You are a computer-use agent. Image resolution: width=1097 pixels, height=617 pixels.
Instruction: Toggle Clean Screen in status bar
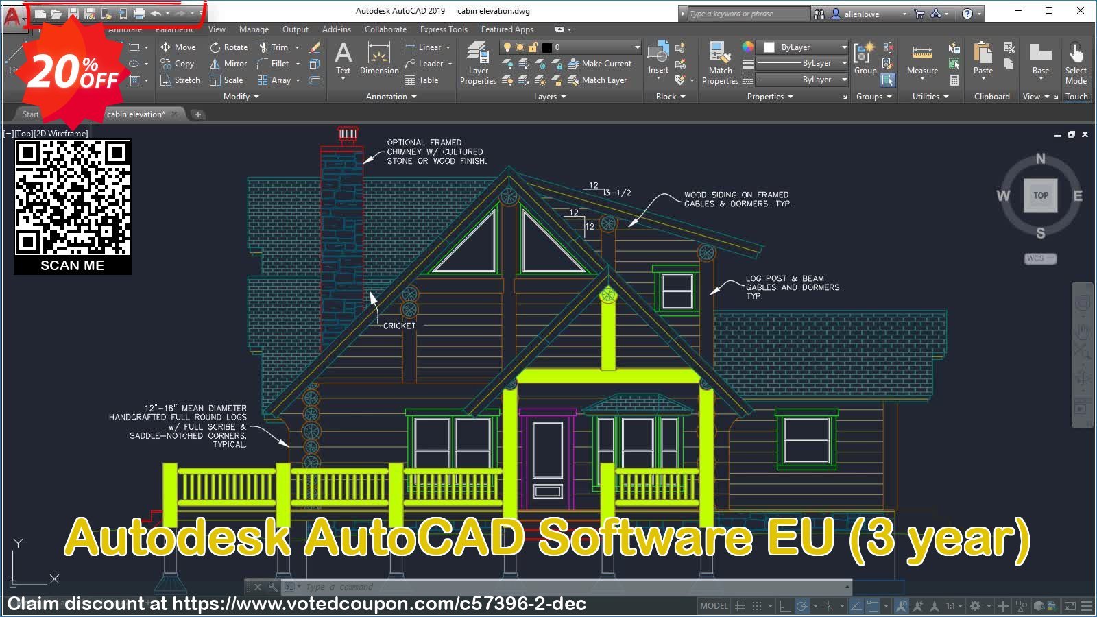[1070, 606]
